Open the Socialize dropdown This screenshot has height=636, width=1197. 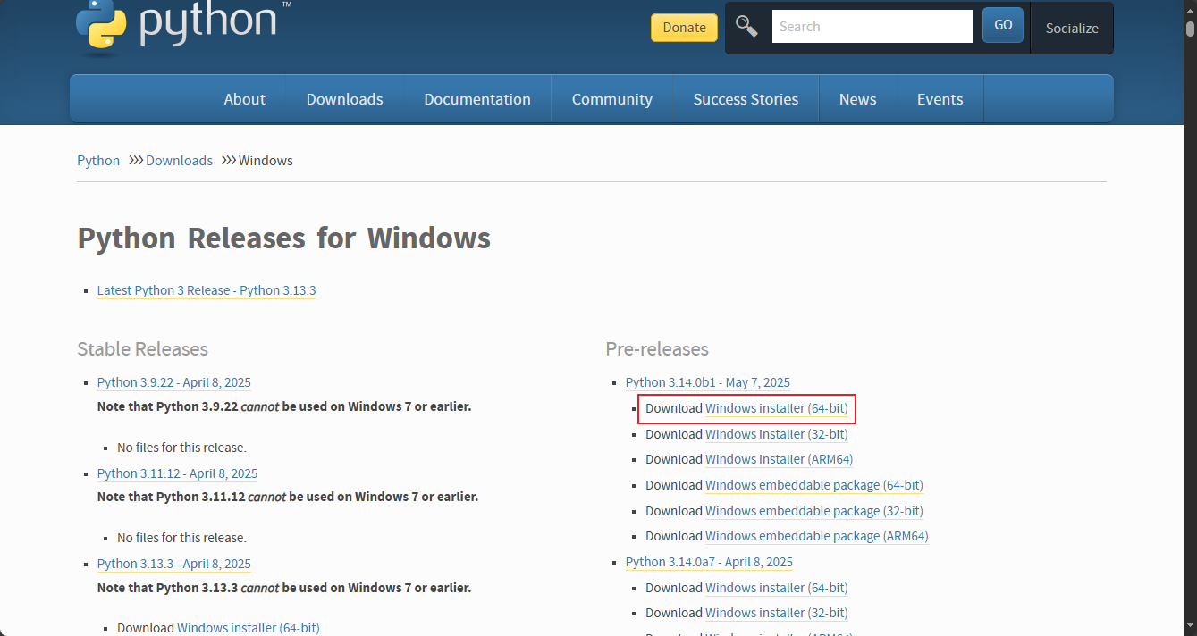1071,28
